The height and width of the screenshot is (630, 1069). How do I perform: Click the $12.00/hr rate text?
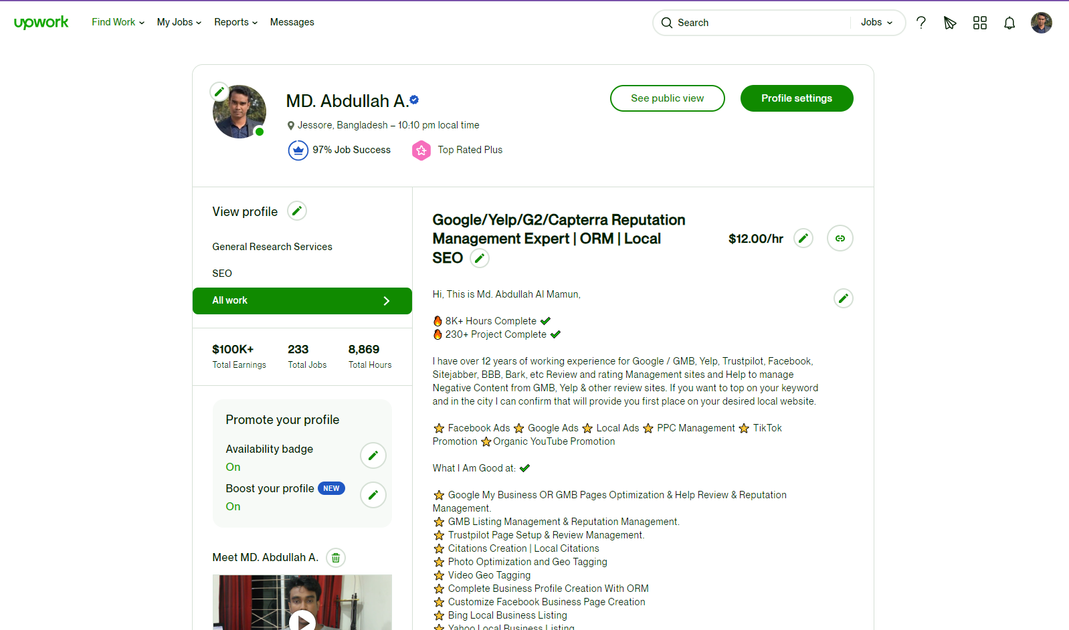pos(756,239)
